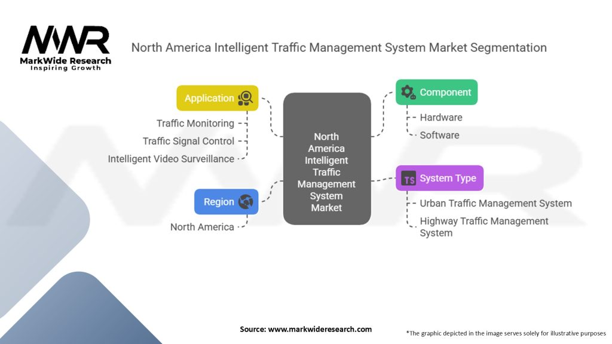Click the Urban Traffic Management System item

coord(495,203)
